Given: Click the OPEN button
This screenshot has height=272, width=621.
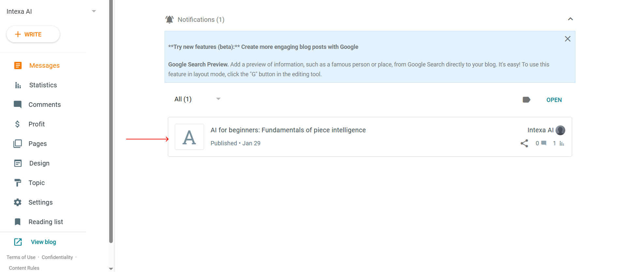Looking at the screenshot, I should point(554,100).
